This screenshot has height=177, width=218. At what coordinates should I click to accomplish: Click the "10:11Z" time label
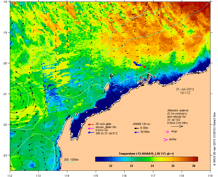pyautogui.click(x=185, y=93)
